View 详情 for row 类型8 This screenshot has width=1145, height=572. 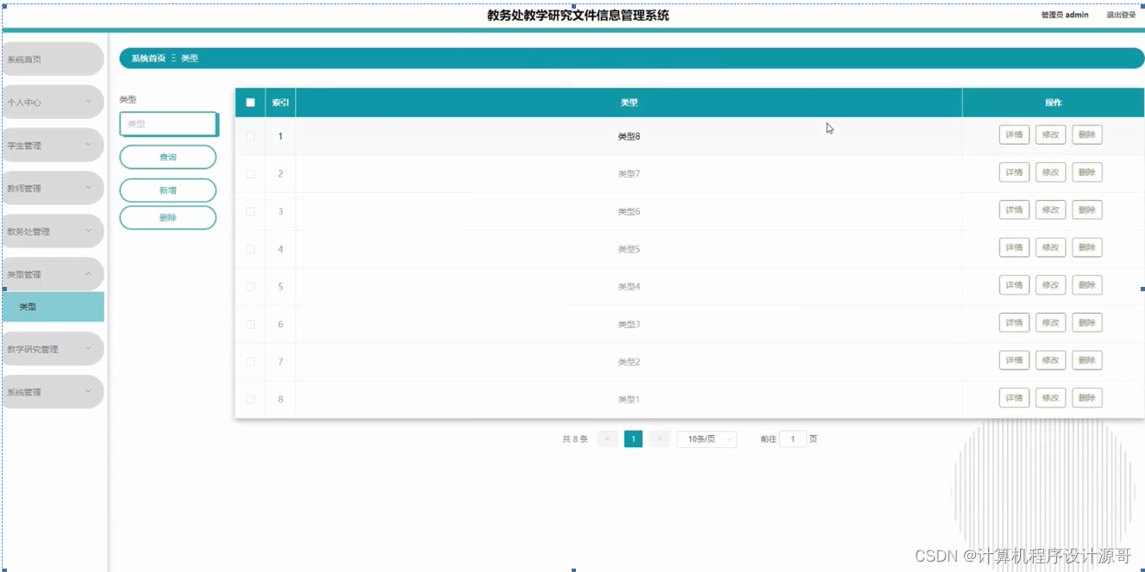coord(1014,135)
